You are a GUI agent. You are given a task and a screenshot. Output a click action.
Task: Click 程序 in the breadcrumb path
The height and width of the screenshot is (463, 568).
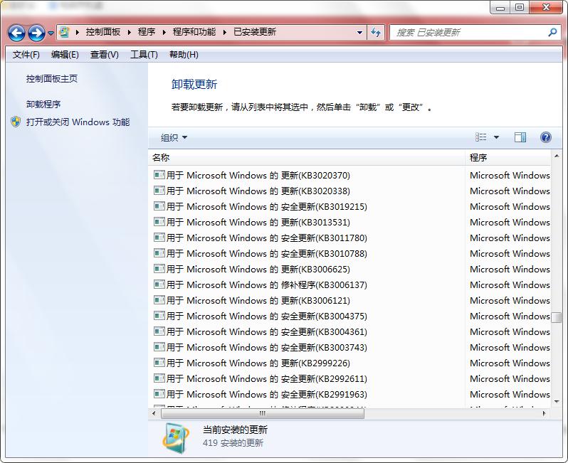tap(147, 32)
